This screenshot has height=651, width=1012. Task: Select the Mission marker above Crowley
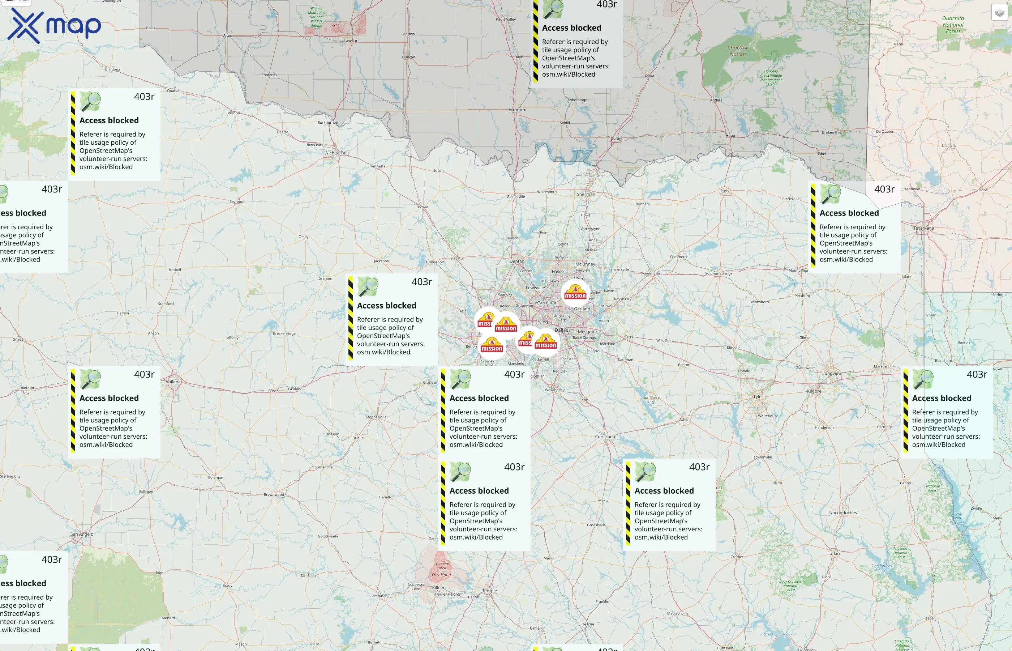coord(492,345)
